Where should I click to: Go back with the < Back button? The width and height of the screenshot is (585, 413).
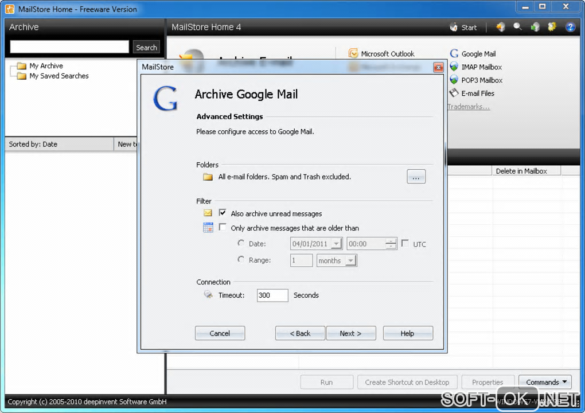coord(300,333)
